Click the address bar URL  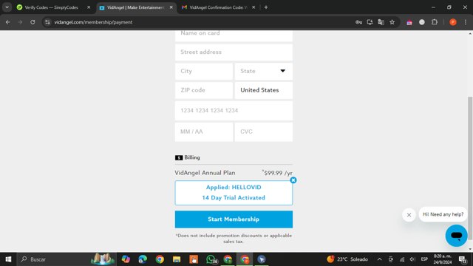point(93,22)
